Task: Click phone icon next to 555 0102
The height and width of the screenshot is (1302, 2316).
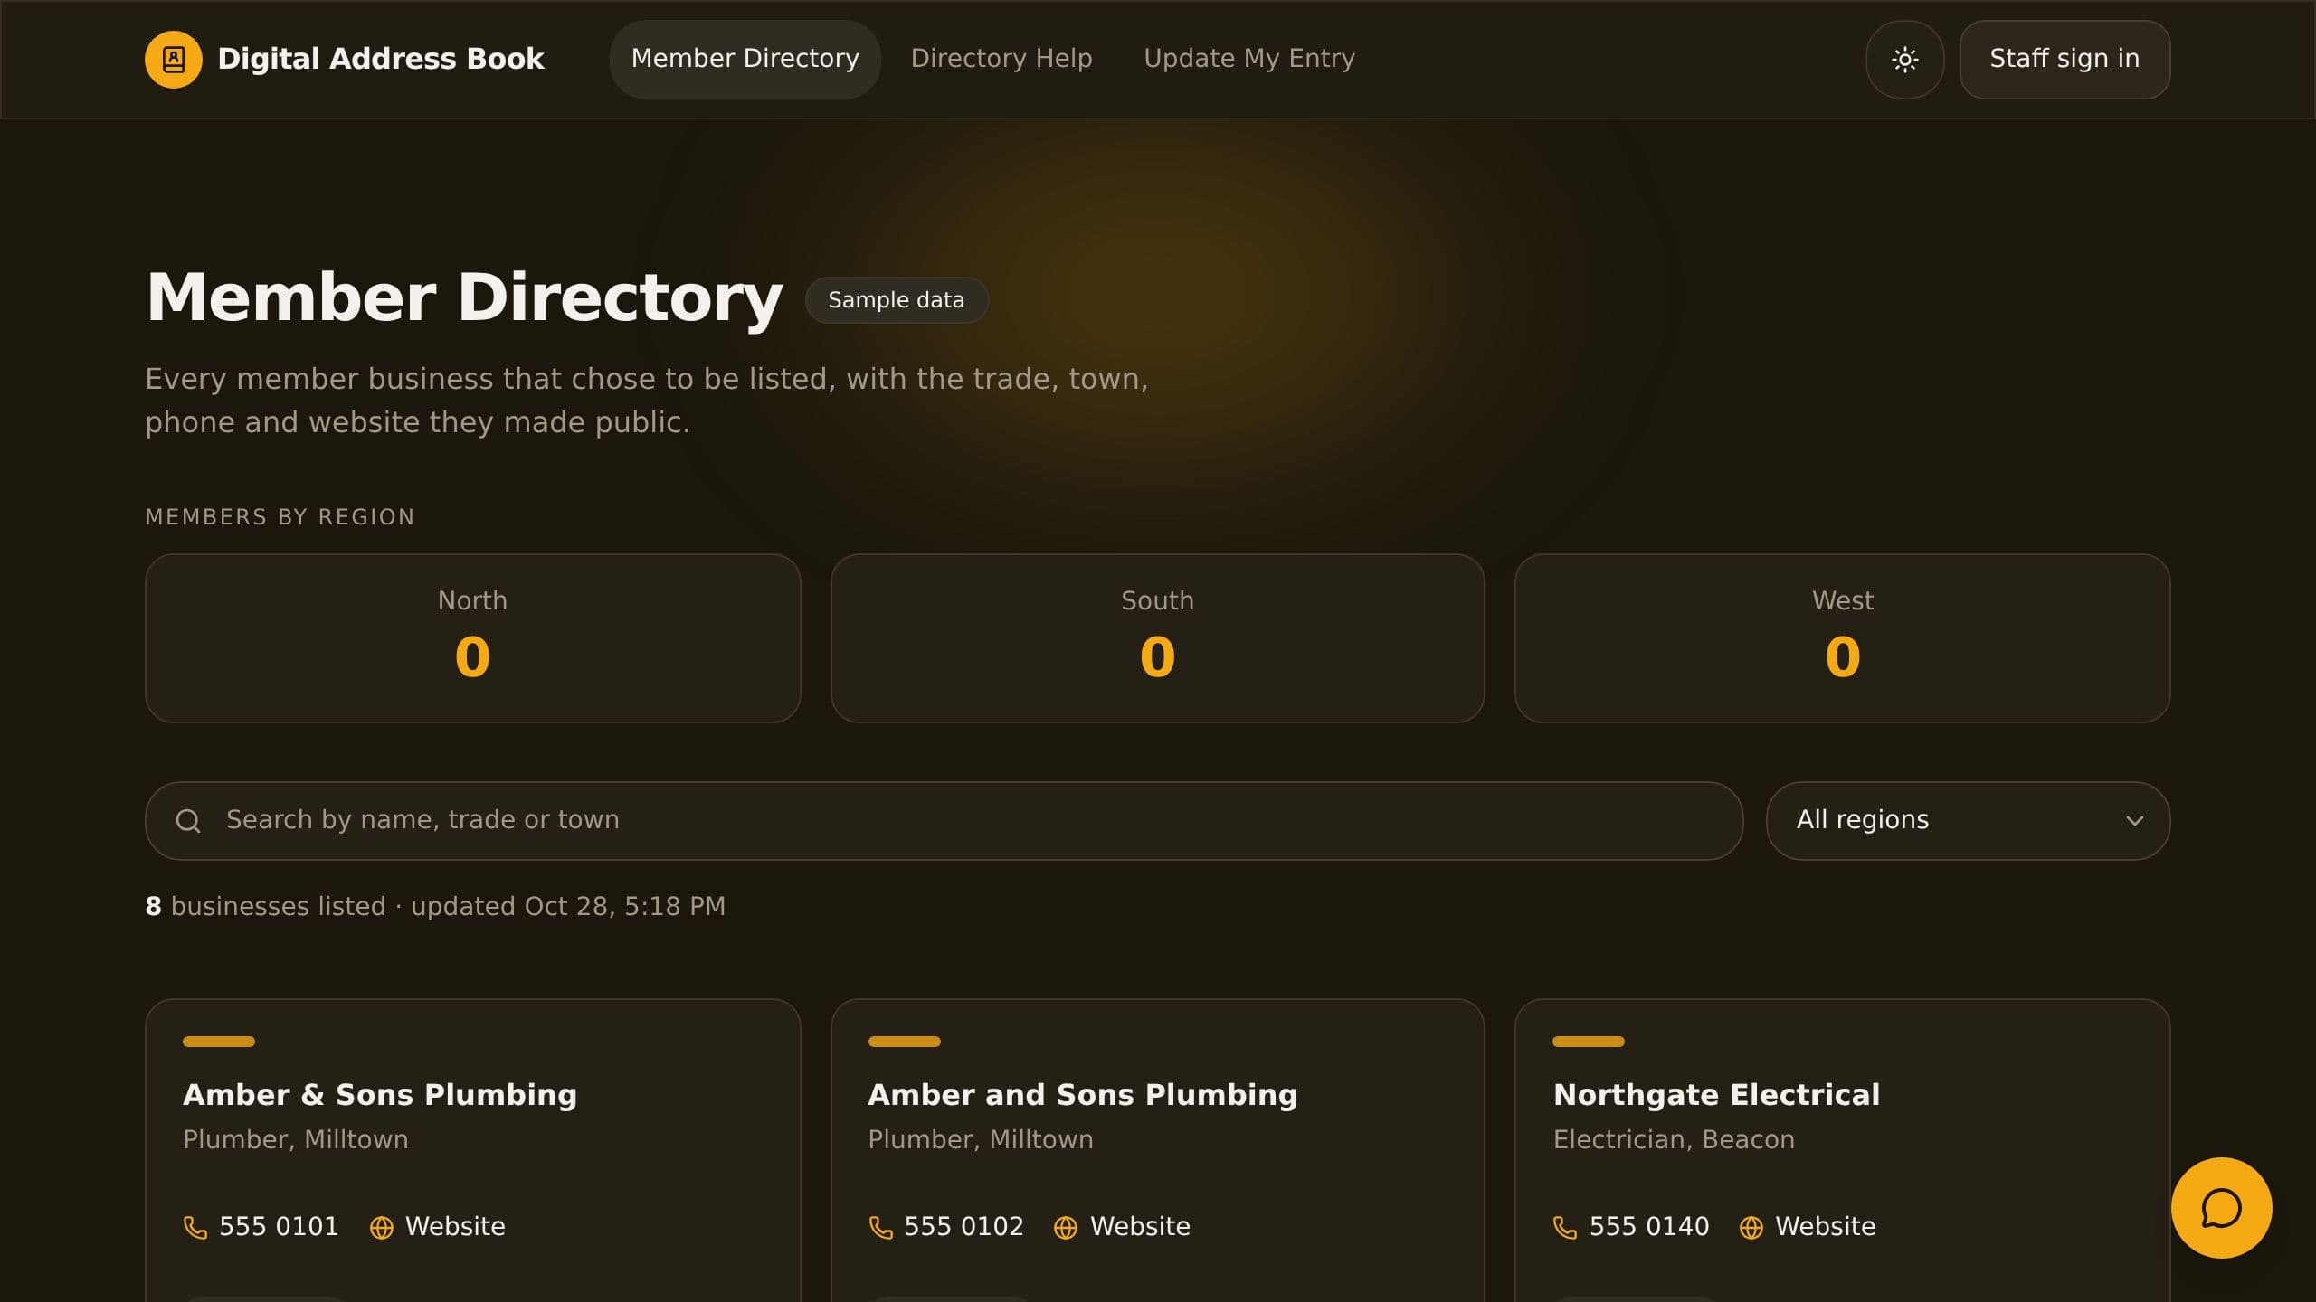Action: click(x=880, y=1227)
